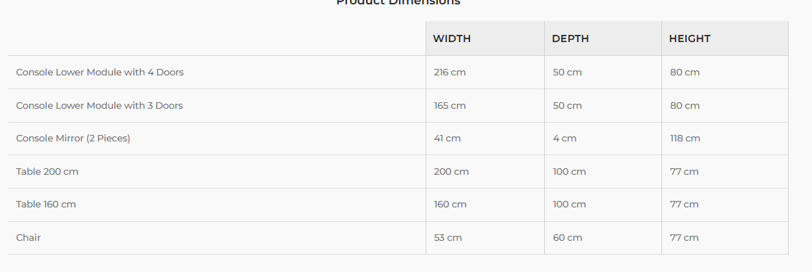Click the 165 cm width value
This screenshot has width=812, height=272.
[450, 105]
